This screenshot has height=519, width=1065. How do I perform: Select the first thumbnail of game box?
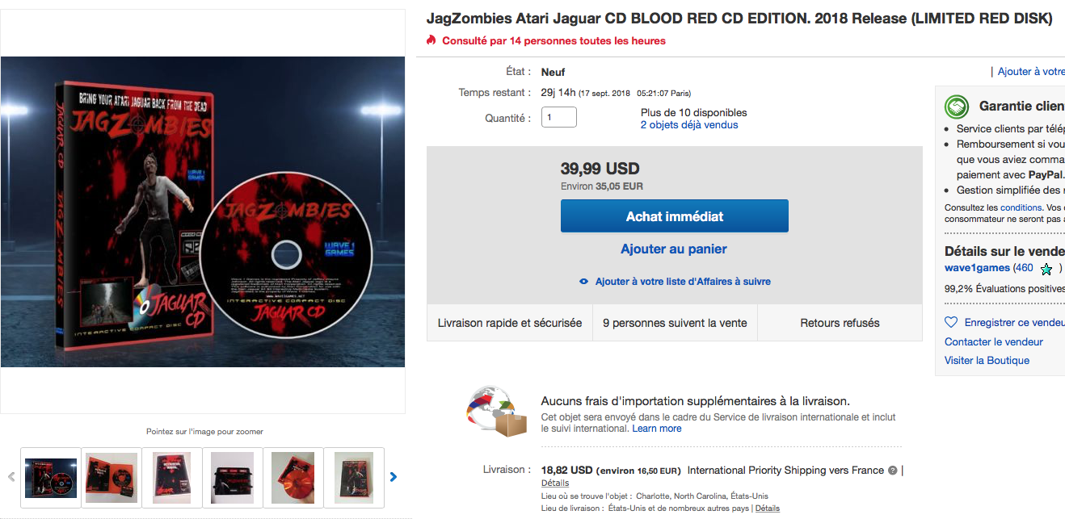pyautogui.click(x=51, y=478)
